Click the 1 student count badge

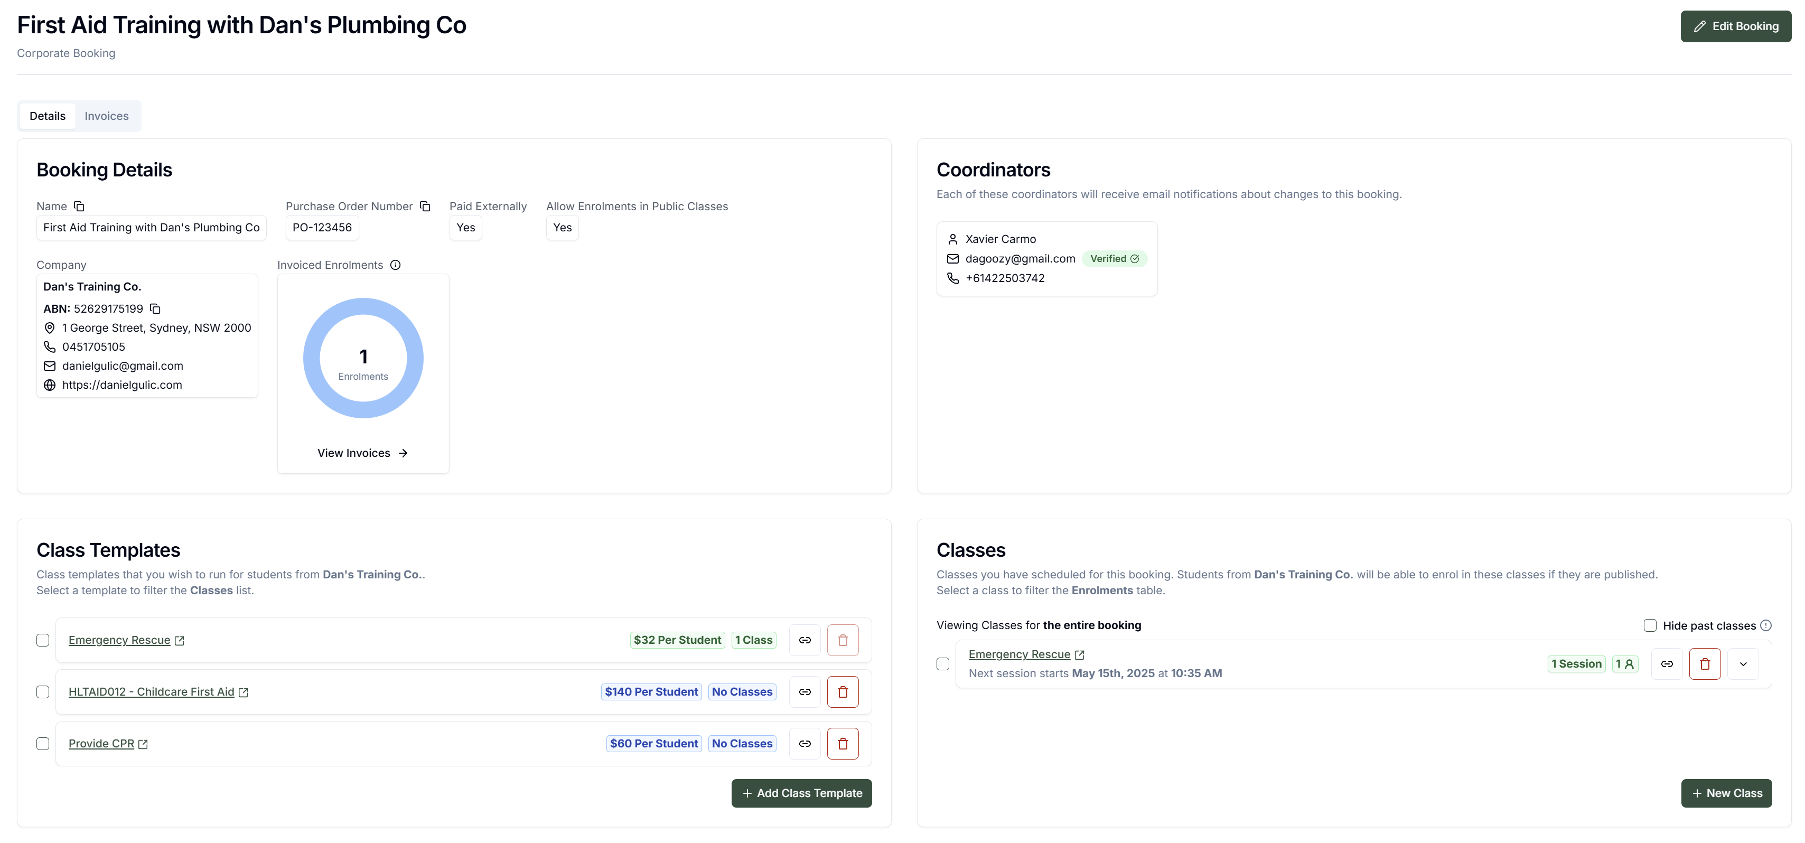coord(1624,663)
